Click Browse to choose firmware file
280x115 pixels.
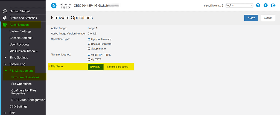(x=95, y=67)
